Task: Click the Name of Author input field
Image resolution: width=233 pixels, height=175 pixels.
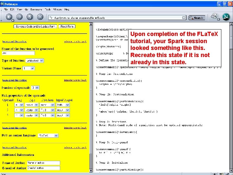Action: (44, 163)
